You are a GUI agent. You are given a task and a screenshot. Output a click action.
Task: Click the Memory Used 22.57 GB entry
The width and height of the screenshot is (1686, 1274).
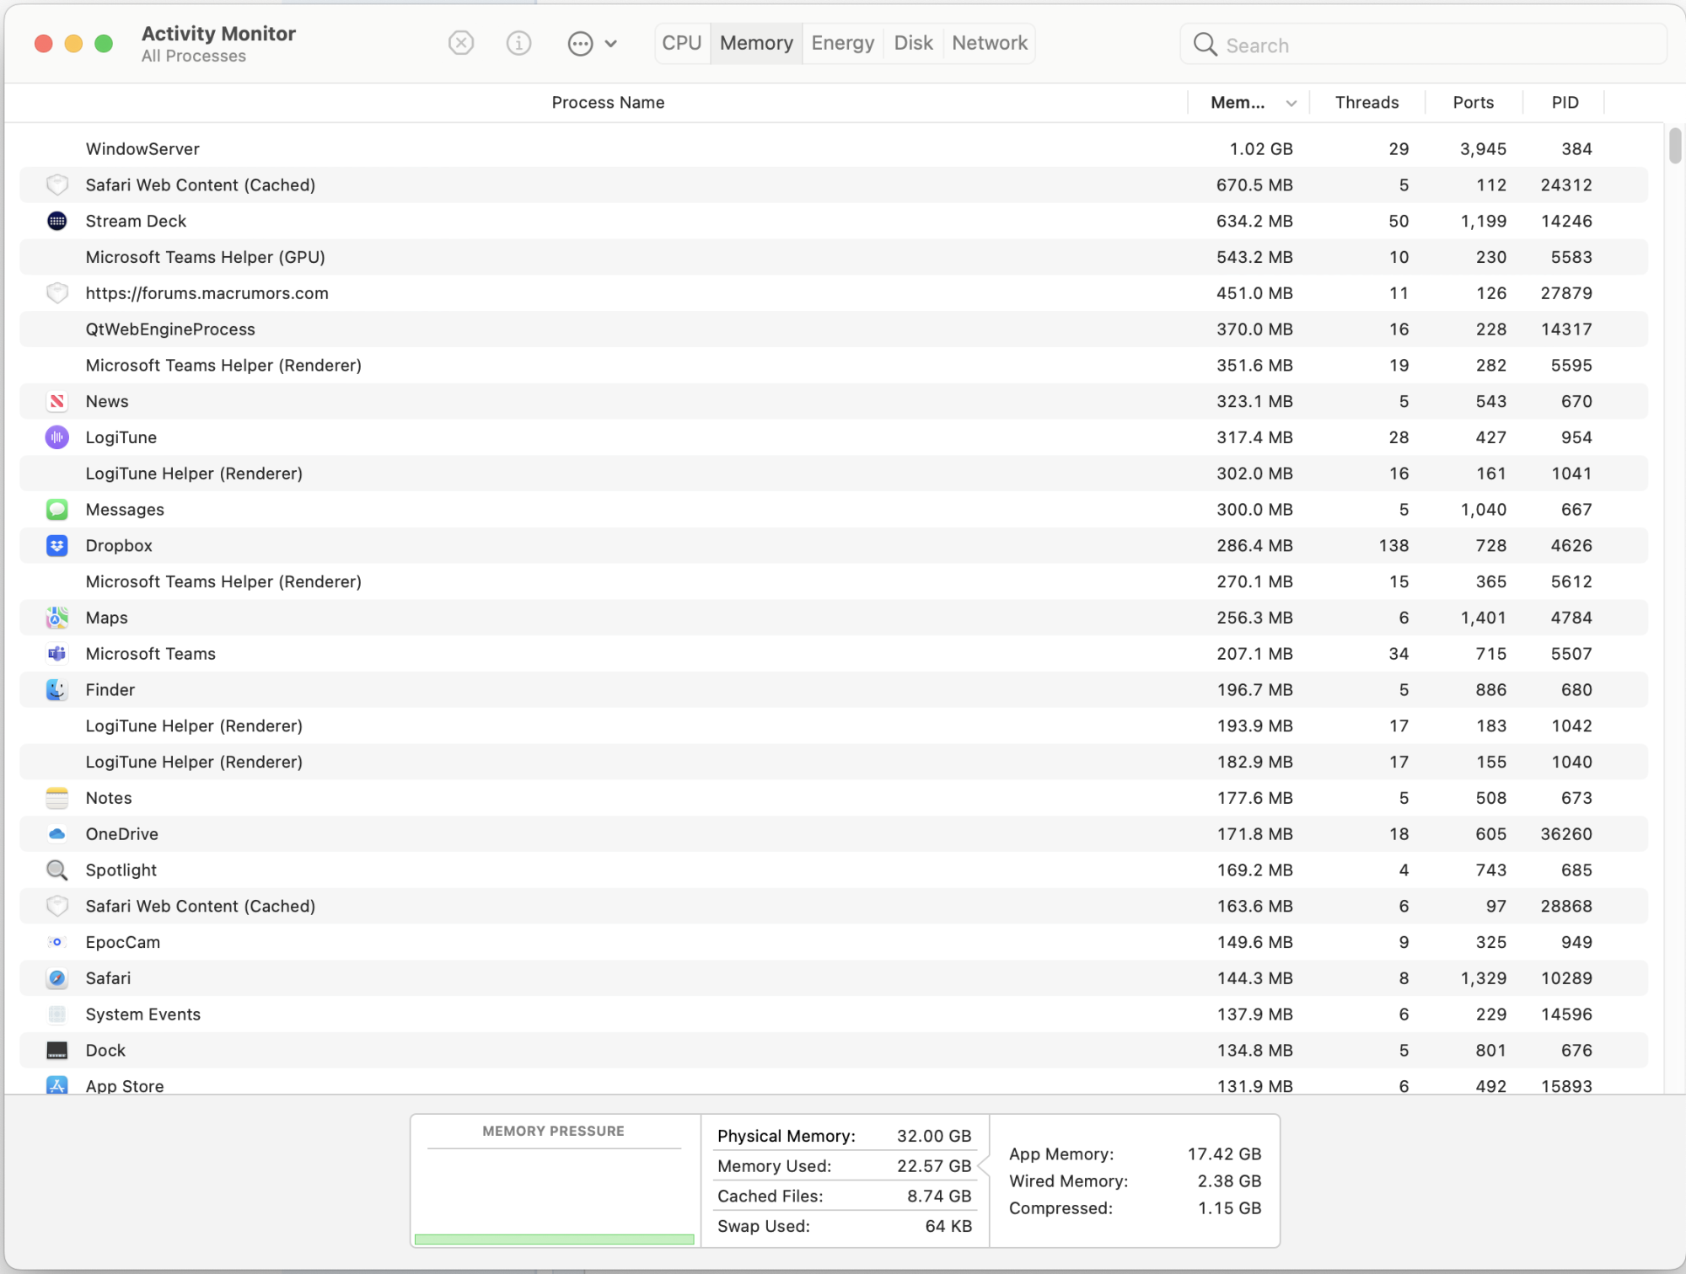click(x=844, y=1165)
